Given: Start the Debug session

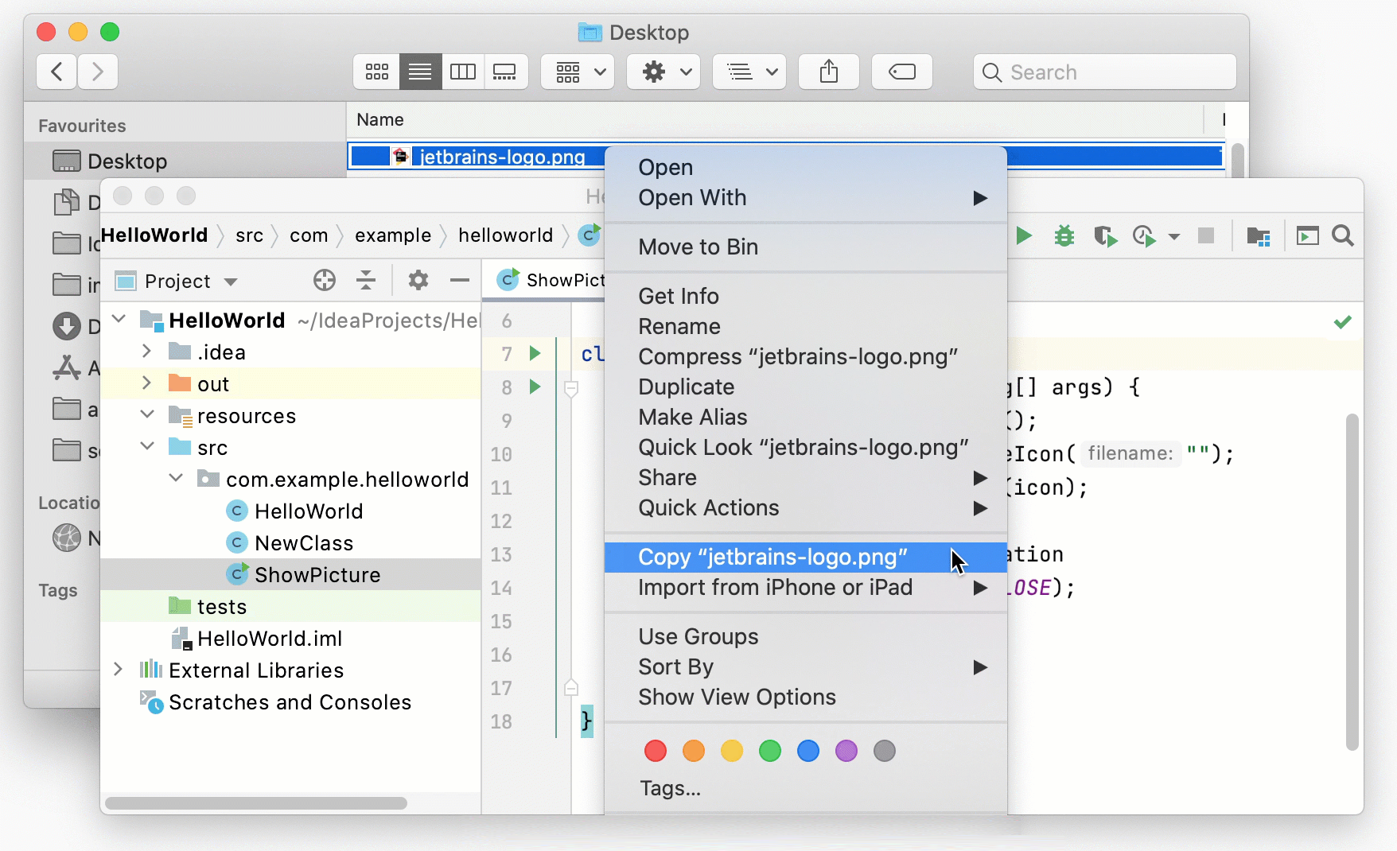Looking at the screenshot, I should (x=1064, y=235).
